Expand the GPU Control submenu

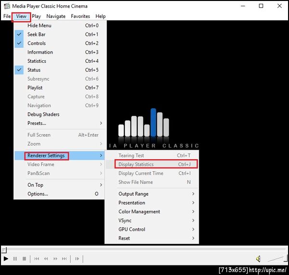point(152,229)
